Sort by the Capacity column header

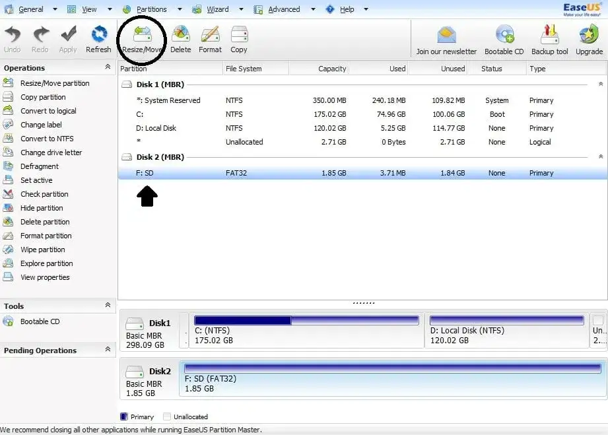pos(332,69)
